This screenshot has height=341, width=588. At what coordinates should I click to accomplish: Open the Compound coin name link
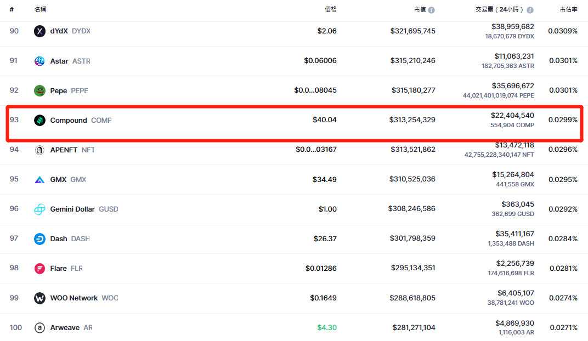(x=69, y=120)
